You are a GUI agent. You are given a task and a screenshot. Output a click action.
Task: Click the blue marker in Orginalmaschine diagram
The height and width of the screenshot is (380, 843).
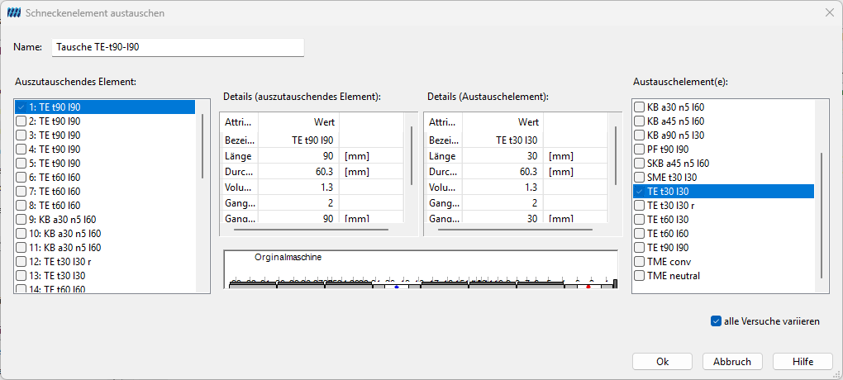click(397, 287)
